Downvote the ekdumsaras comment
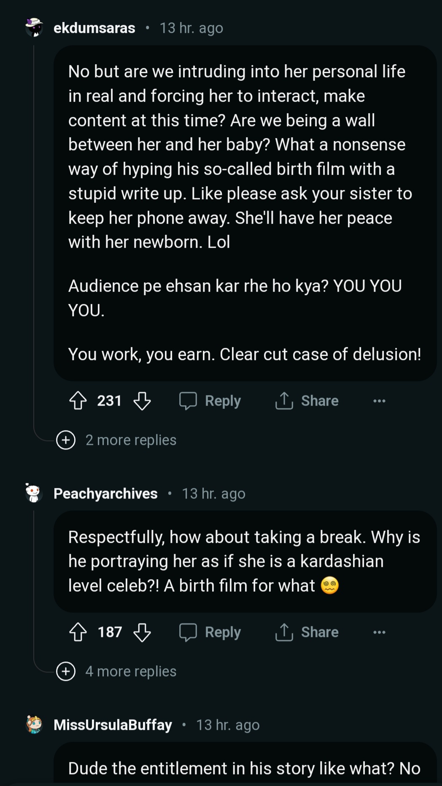The height and width of the screenshot is (786, 442). pyautogui.click(x=142, y=401)
